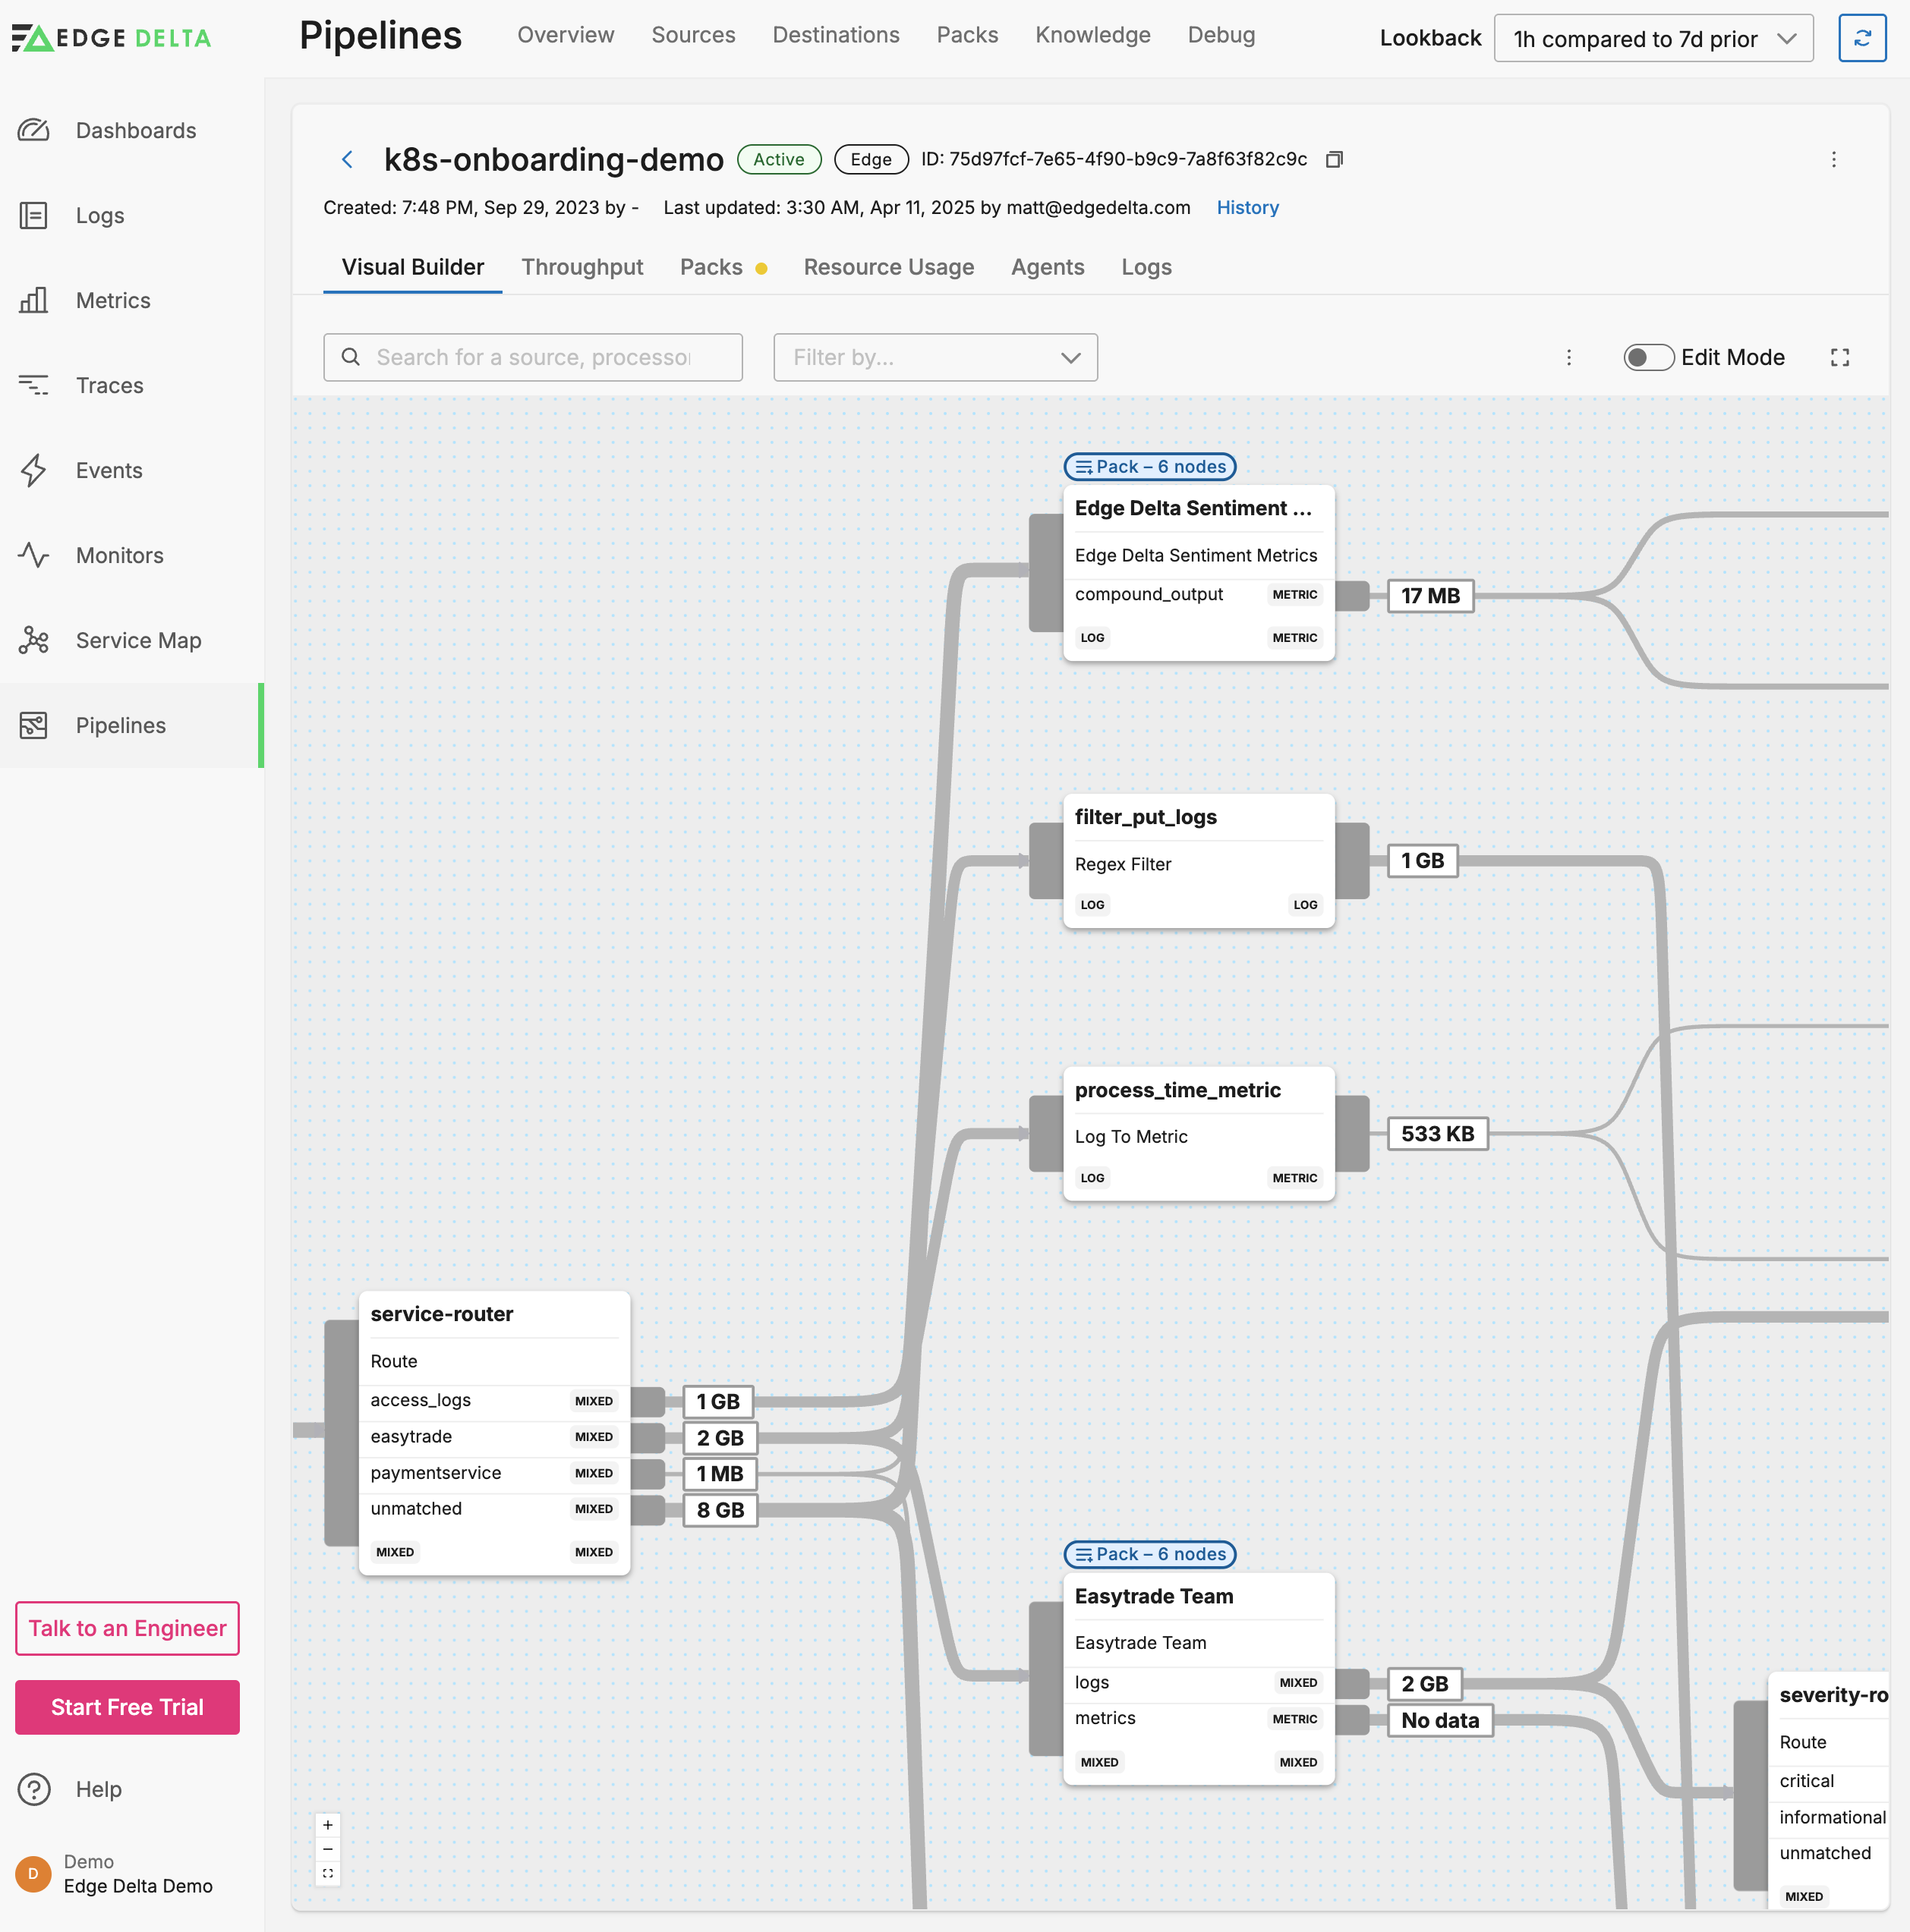The width and height of the screenshot is (1910, 1932).
Task: Select the Edge Delta Sentiment node title
Action: pyautogui.click(x=1193, y=508)
